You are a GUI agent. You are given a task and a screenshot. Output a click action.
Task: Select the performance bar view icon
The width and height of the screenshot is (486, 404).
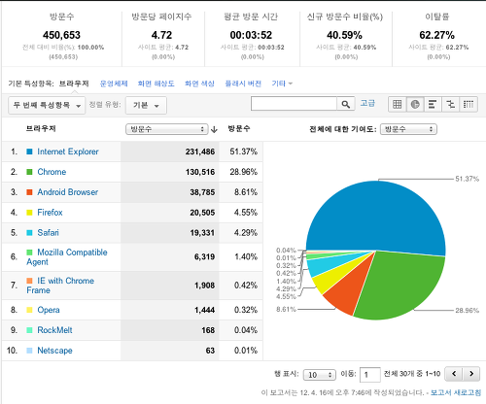point(433,104)
